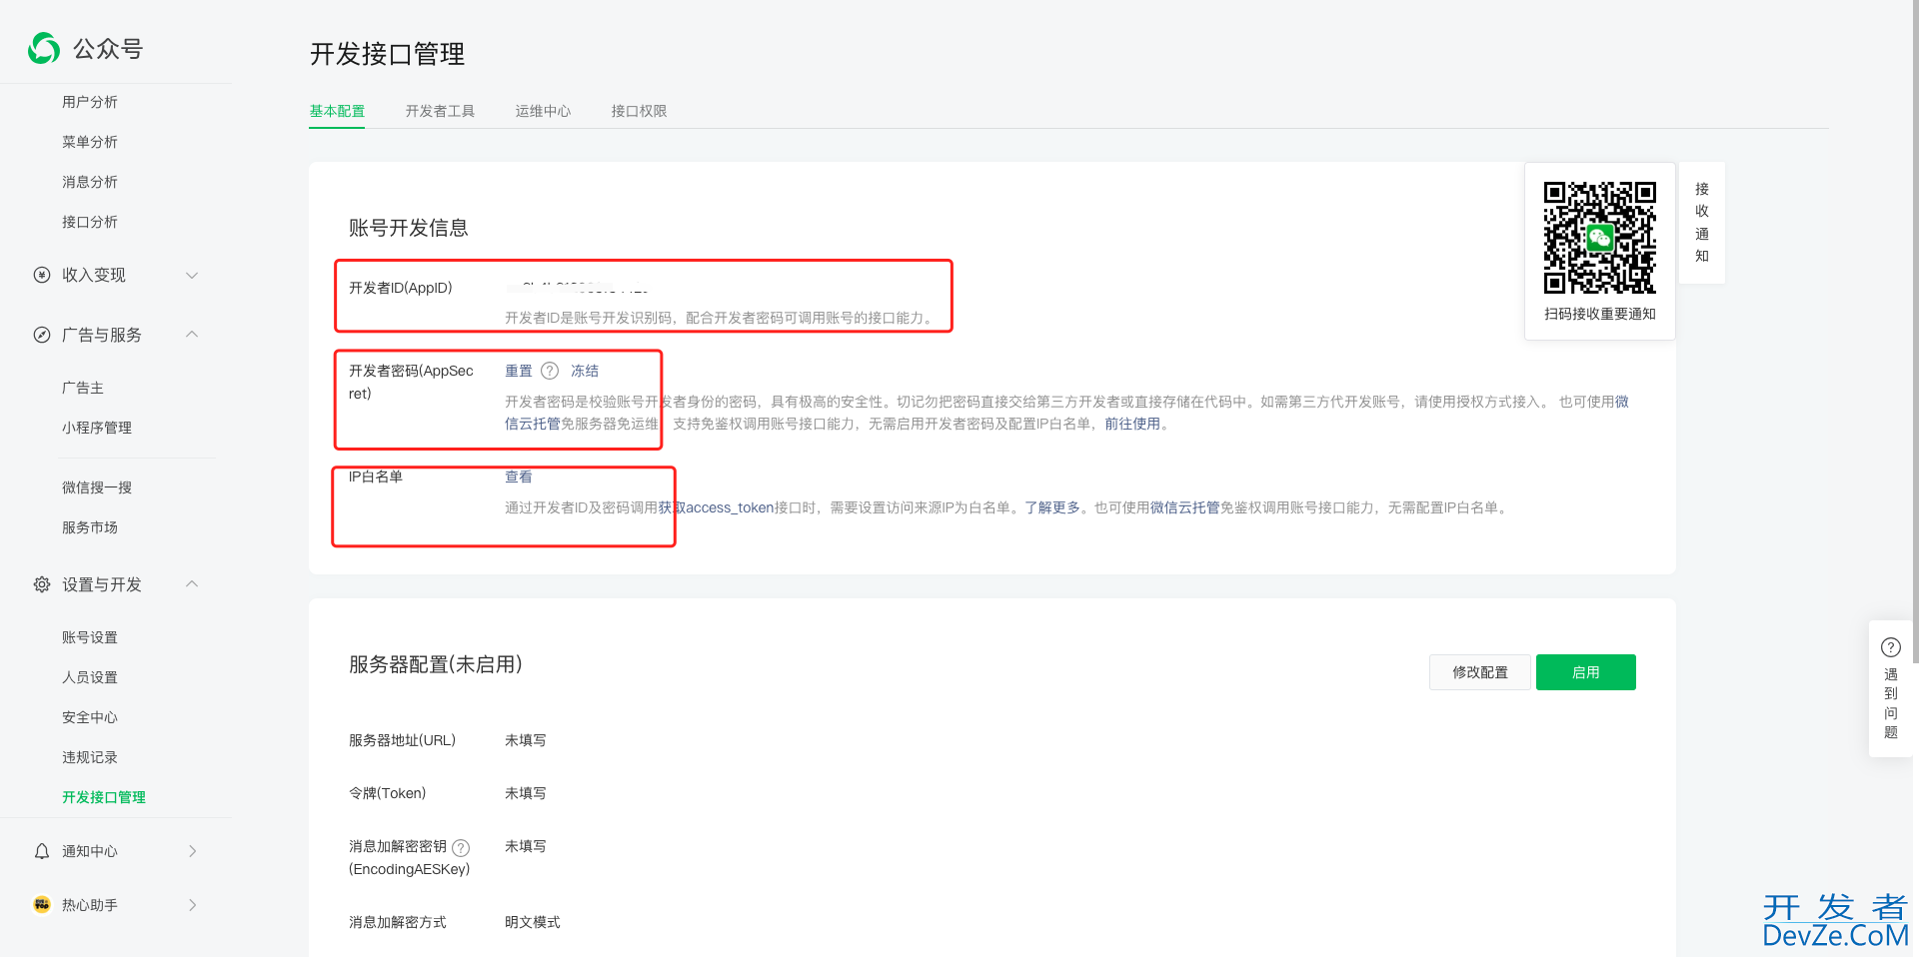Click 查看 link for IP白名单

(x=519, y=477)
